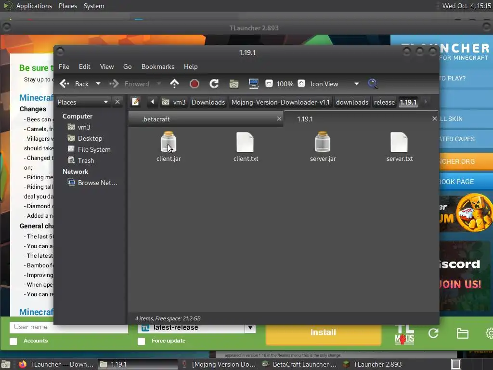Open the View menu
The height and width of the screenshot is (370, 493).
click(x=107, y=66)
